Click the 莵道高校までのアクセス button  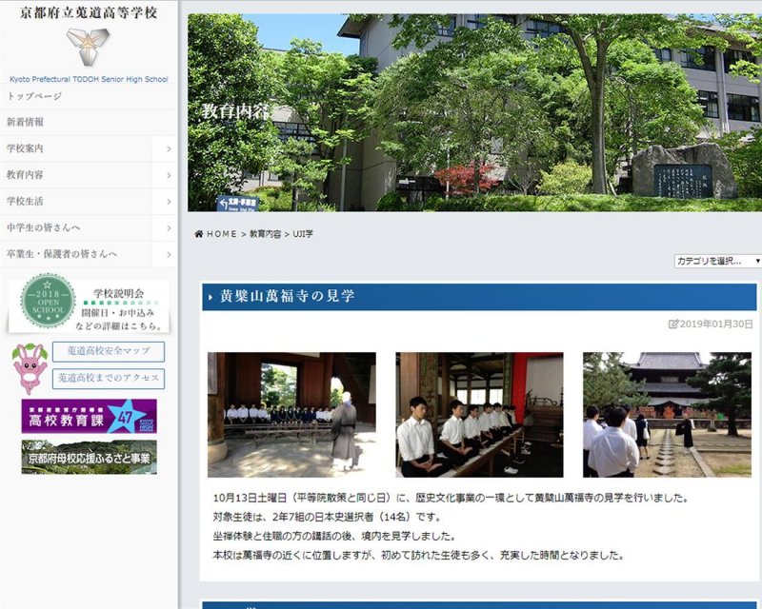click(x=108, y=379)
